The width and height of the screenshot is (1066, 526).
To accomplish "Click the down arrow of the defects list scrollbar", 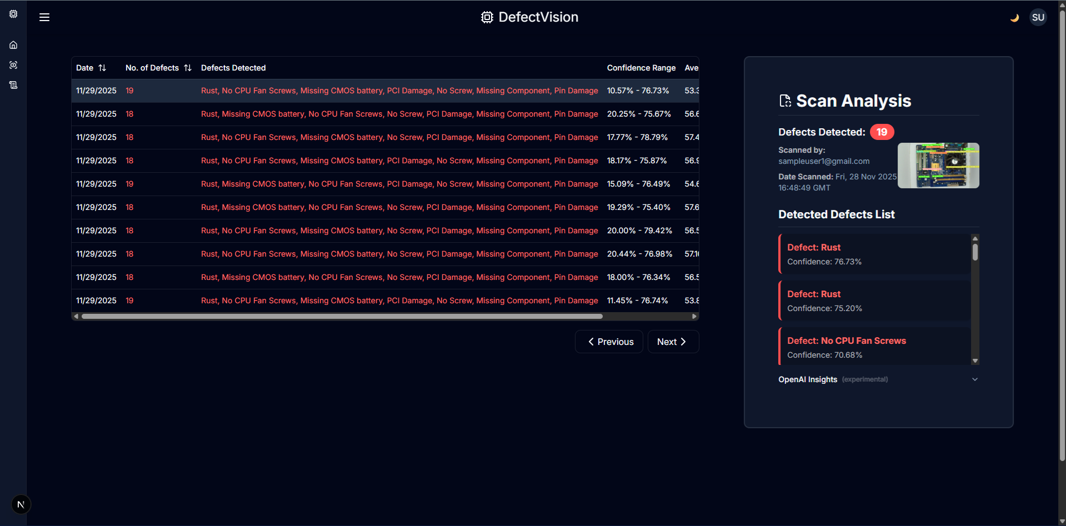I will 975,361.
